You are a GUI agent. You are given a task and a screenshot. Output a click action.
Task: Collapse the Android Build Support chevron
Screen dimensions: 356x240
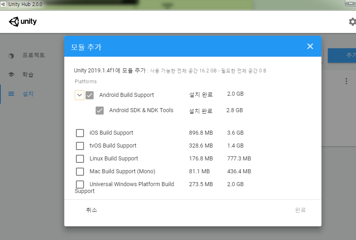(80, 95)
